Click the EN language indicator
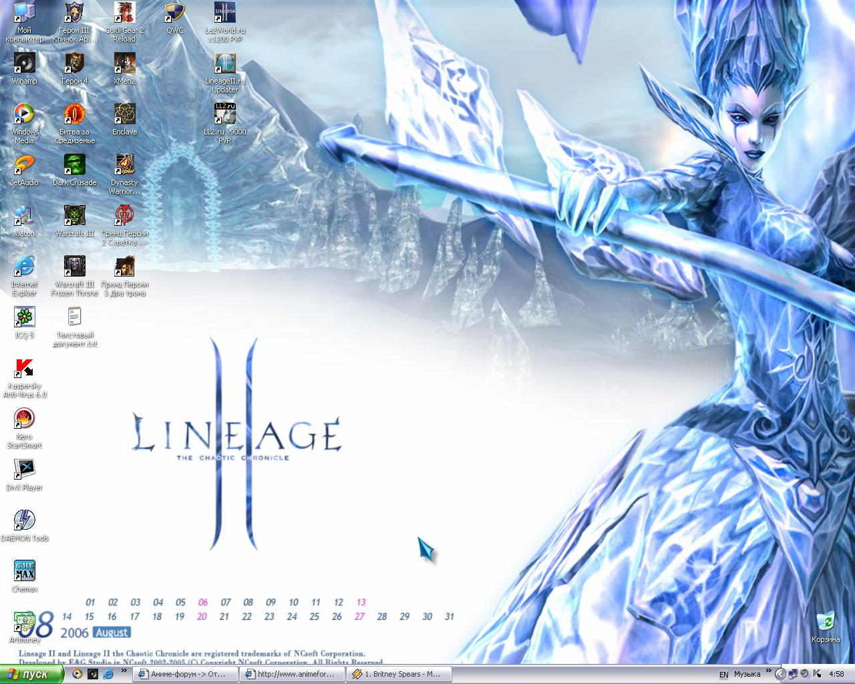Screen dimensions: 855x684 724,675
